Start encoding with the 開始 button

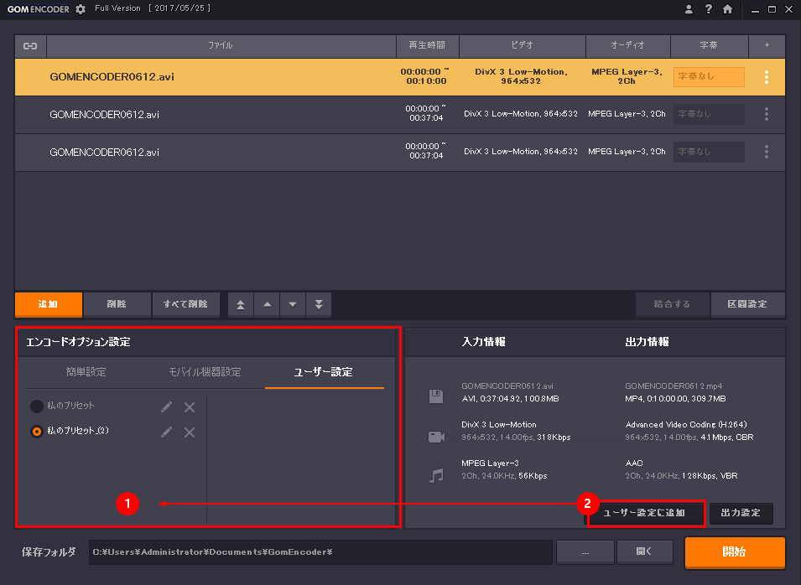pos(735,551)
